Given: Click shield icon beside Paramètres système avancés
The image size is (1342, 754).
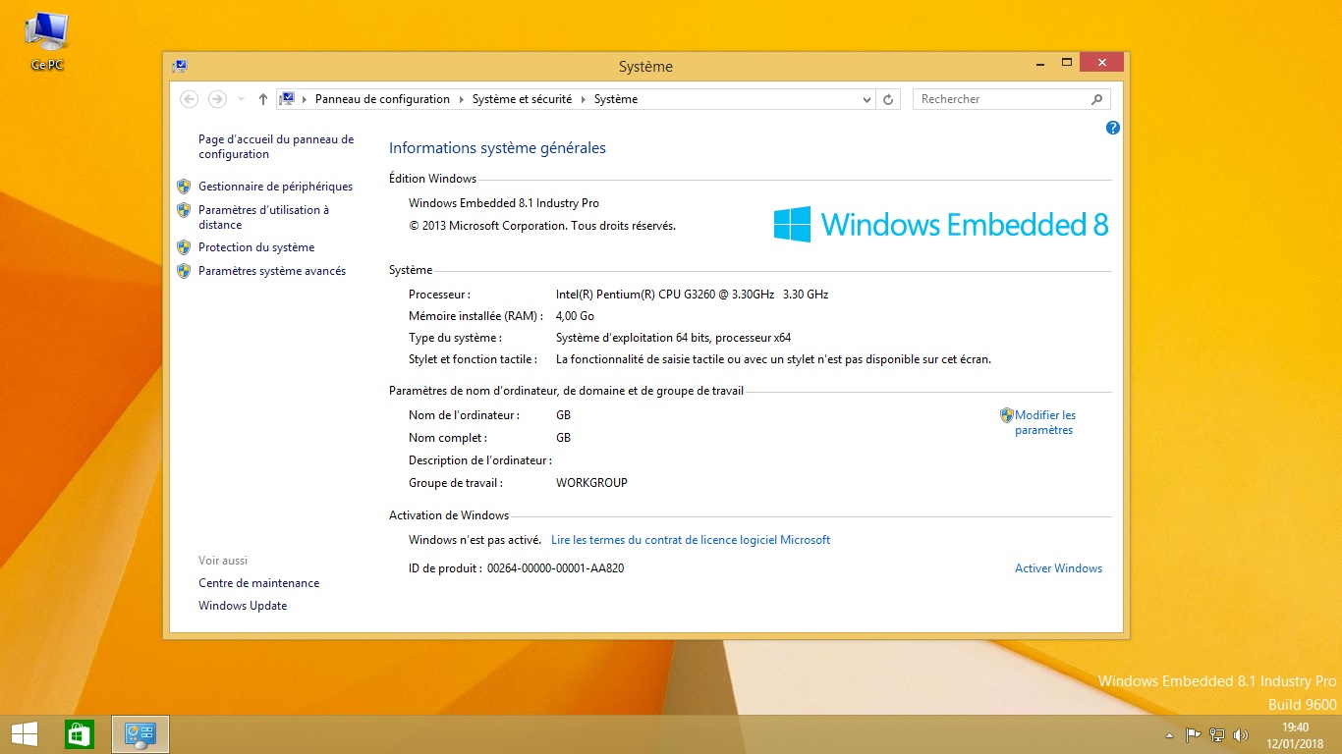Looking at the screenshot, I should [184, 271].
